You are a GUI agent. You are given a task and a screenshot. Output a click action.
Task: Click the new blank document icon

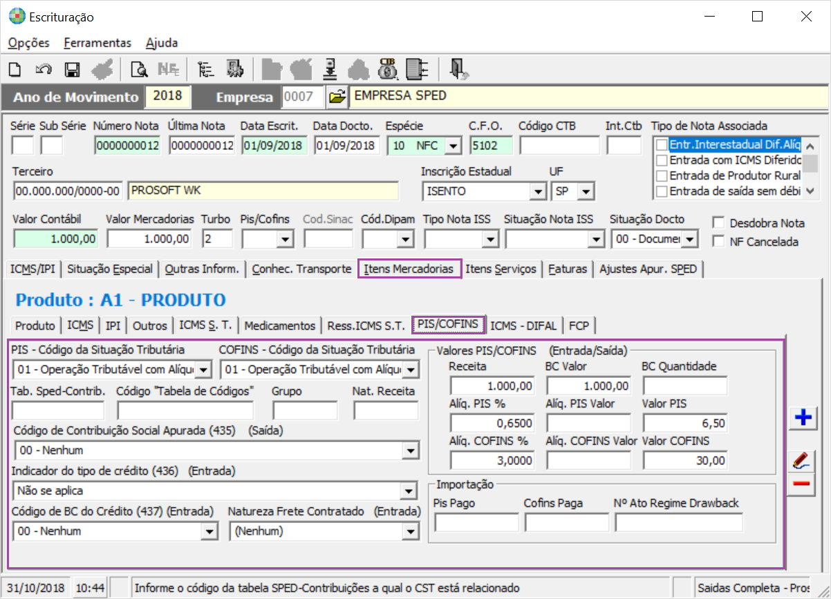tap(15, 69)
